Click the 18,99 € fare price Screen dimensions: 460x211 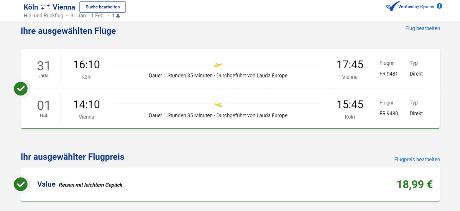pos(414,185)
